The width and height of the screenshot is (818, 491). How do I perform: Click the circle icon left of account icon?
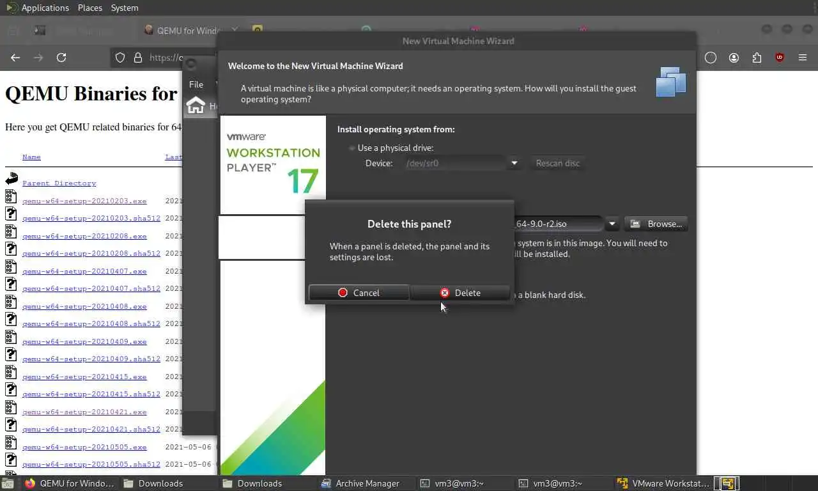711,58
